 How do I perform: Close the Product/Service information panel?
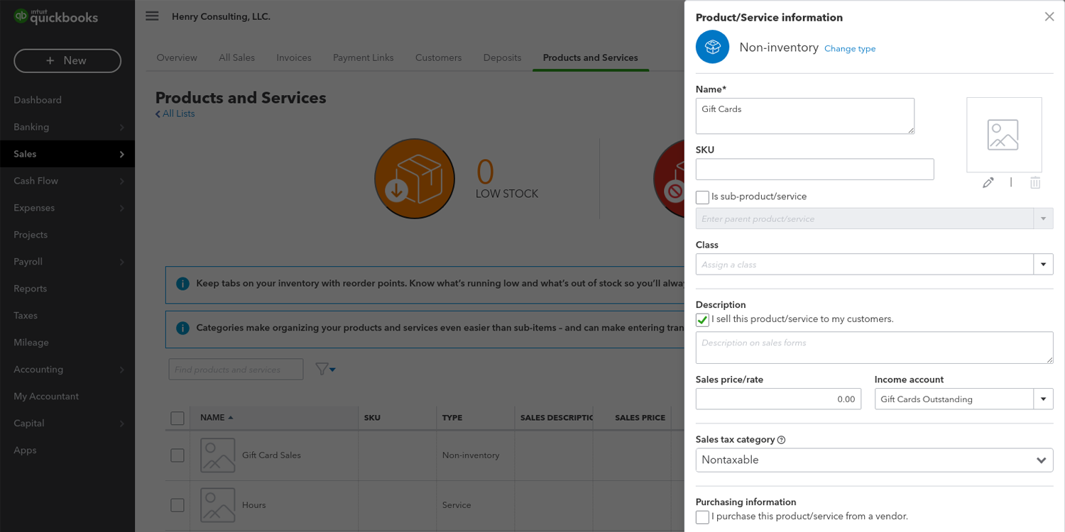pyautogui.click(x=1049, y=17)
